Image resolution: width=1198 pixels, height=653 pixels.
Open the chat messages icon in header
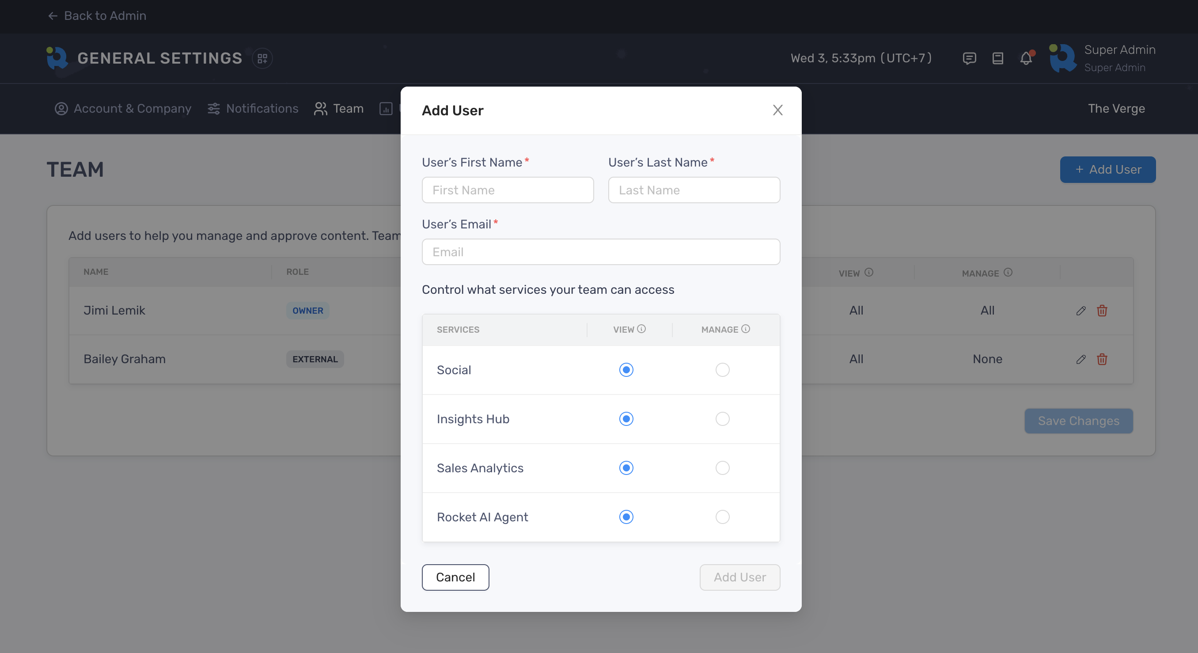pyautogui.click(x=969, y=58)
